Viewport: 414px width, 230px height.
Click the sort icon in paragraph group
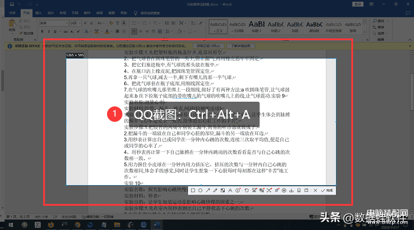tap(193, 23)
